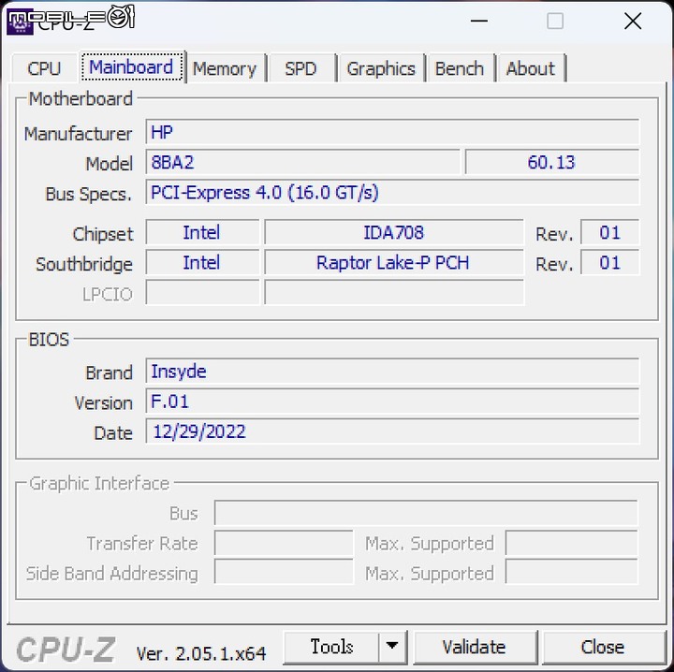674x672 pixels.
Task: Click the Manufacturer label
Action: 78,134
